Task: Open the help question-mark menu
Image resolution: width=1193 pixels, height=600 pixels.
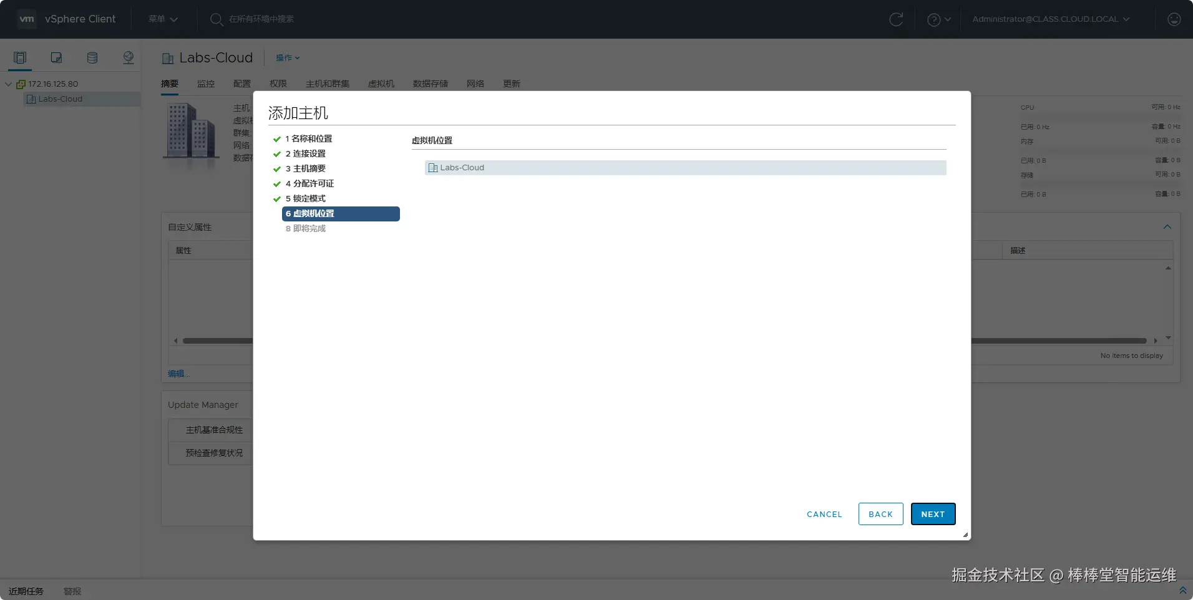Action: (x=939, y=19)
